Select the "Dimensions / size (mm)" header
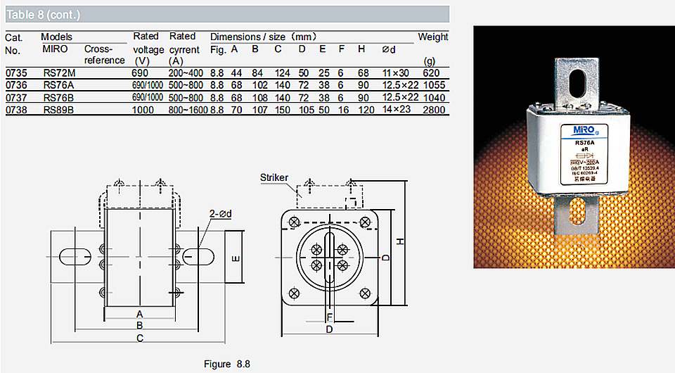 pos(264,37)
